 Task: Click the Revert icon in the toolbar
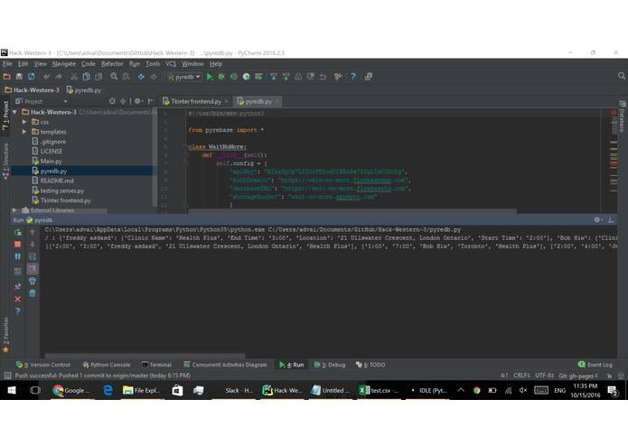coord(323,77)
